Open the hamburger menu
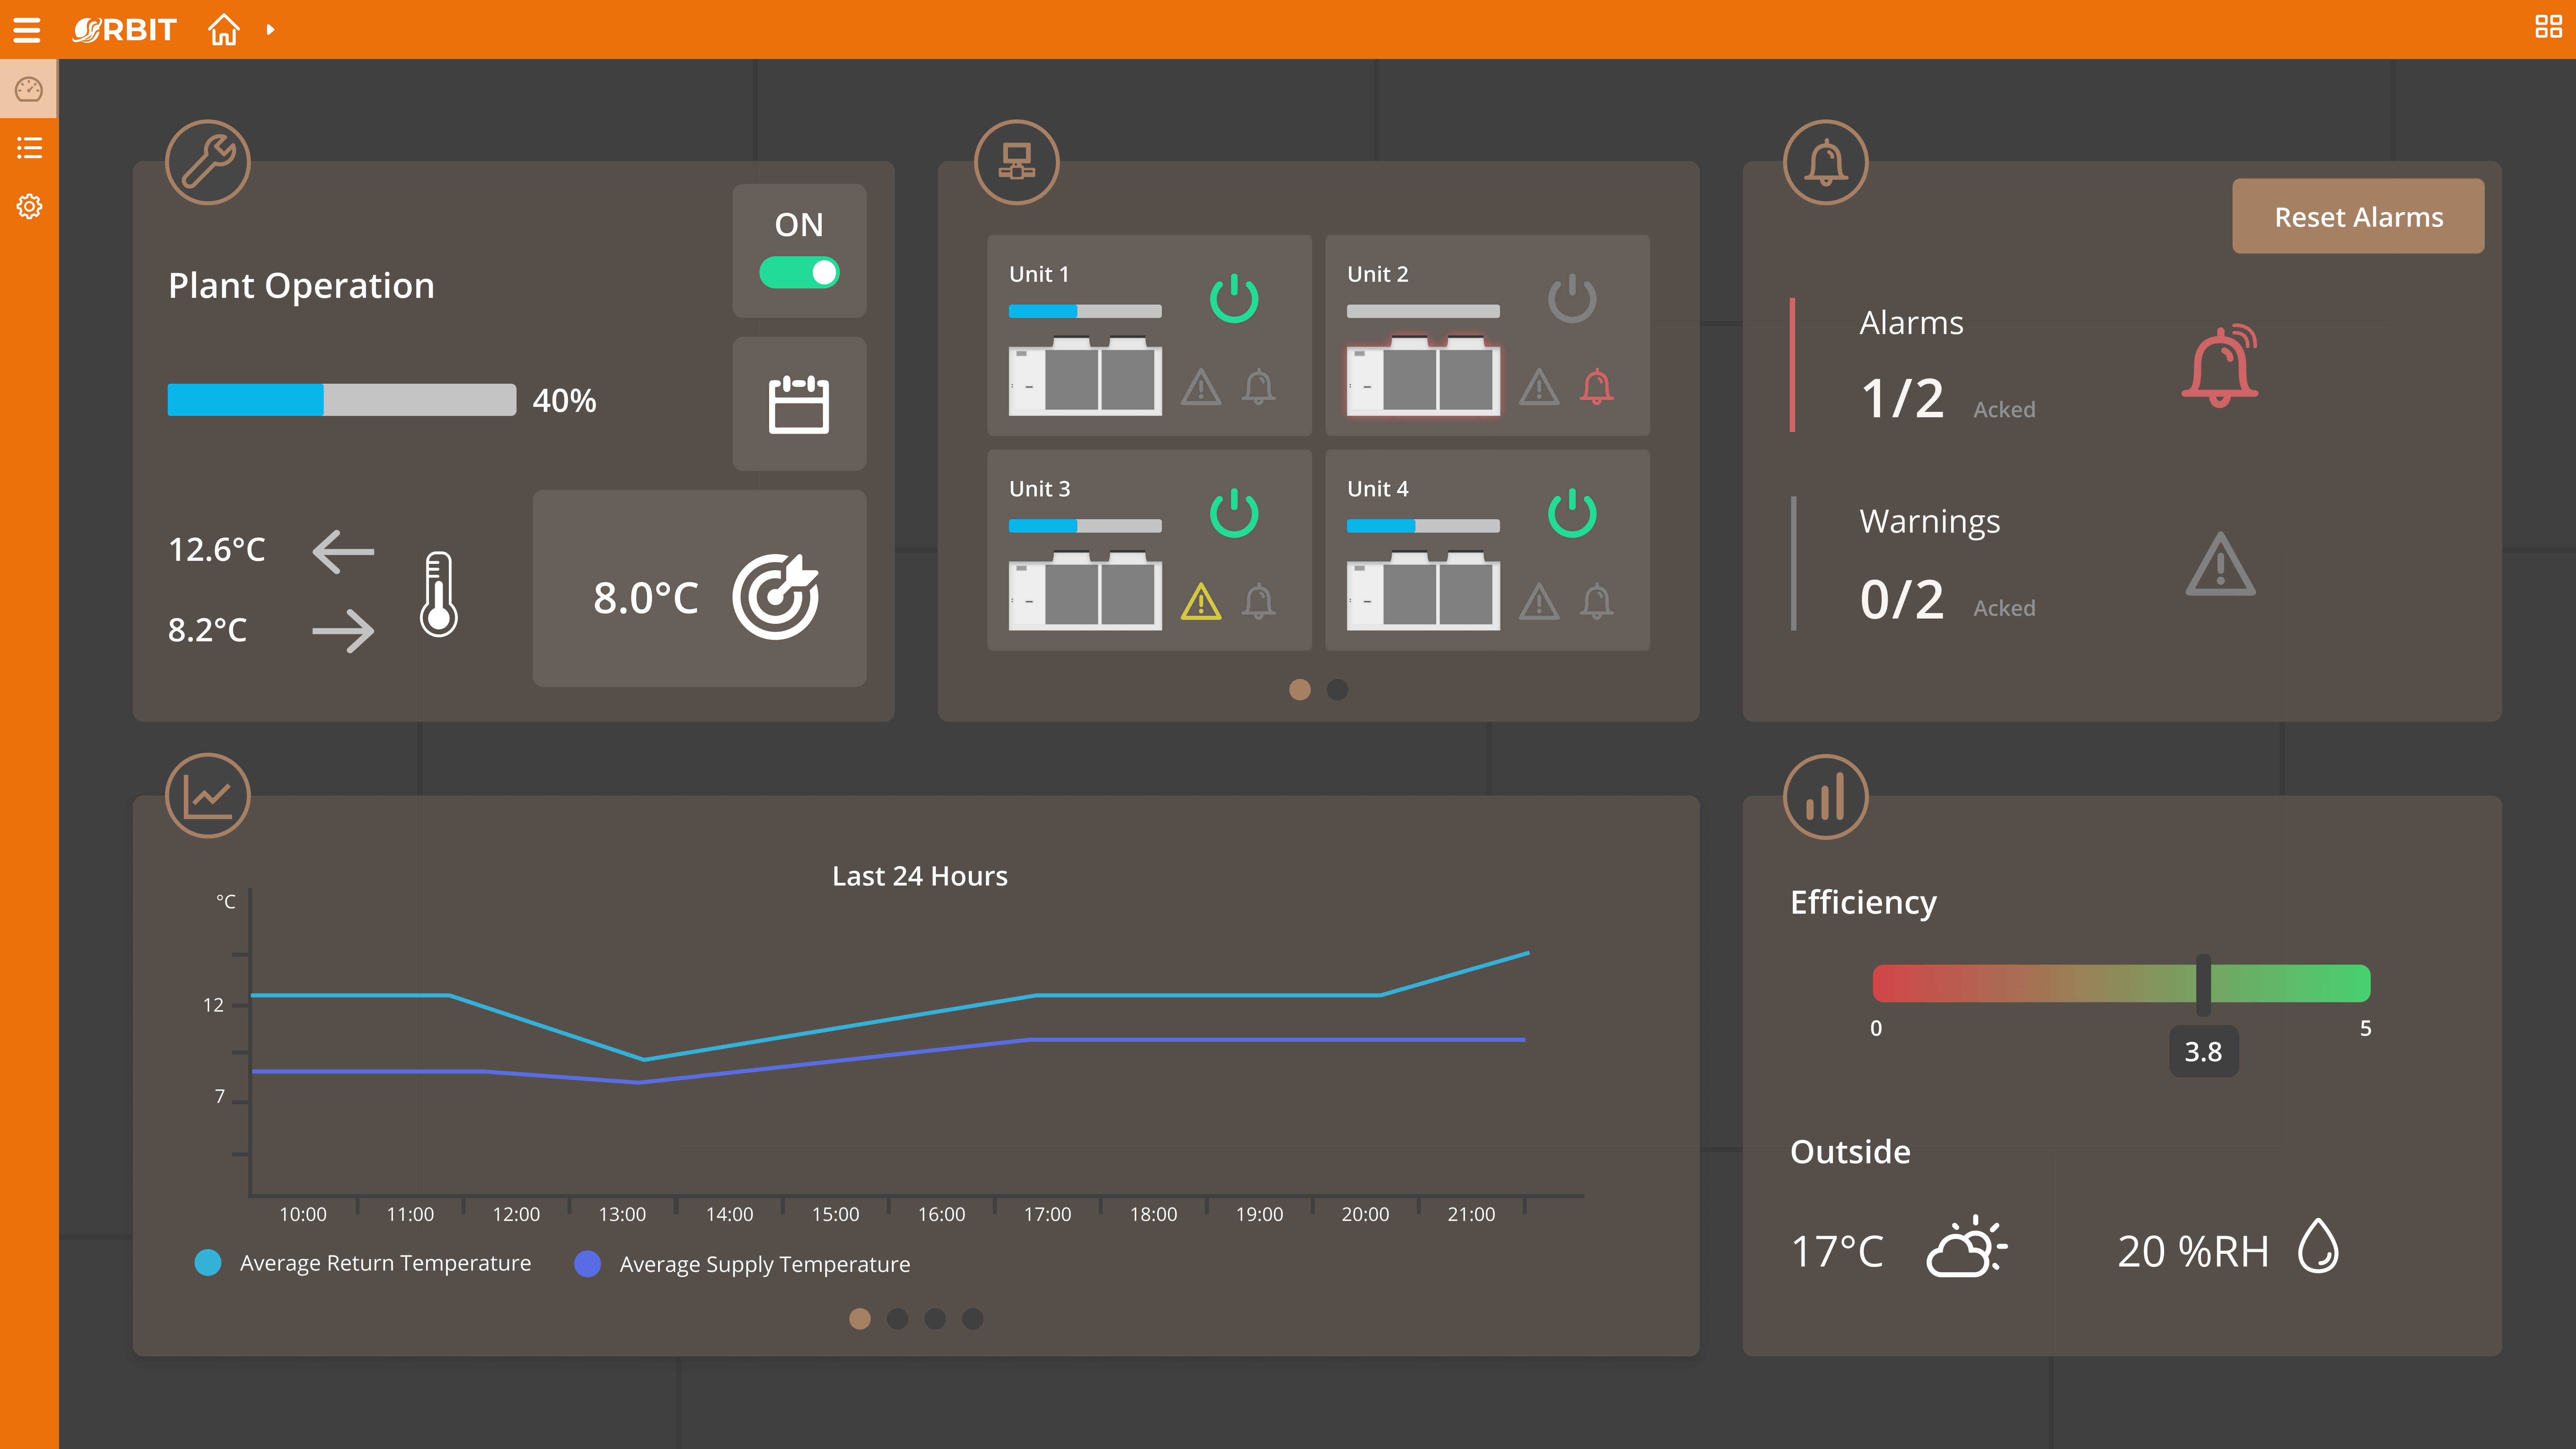 click(27, 30)
